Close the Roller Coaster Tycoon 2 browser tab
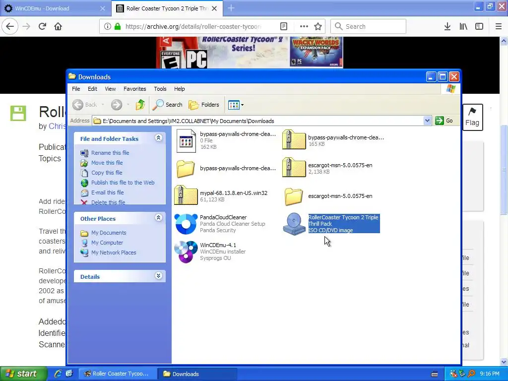This screenshot has width=508, height=381. point(214,8)
